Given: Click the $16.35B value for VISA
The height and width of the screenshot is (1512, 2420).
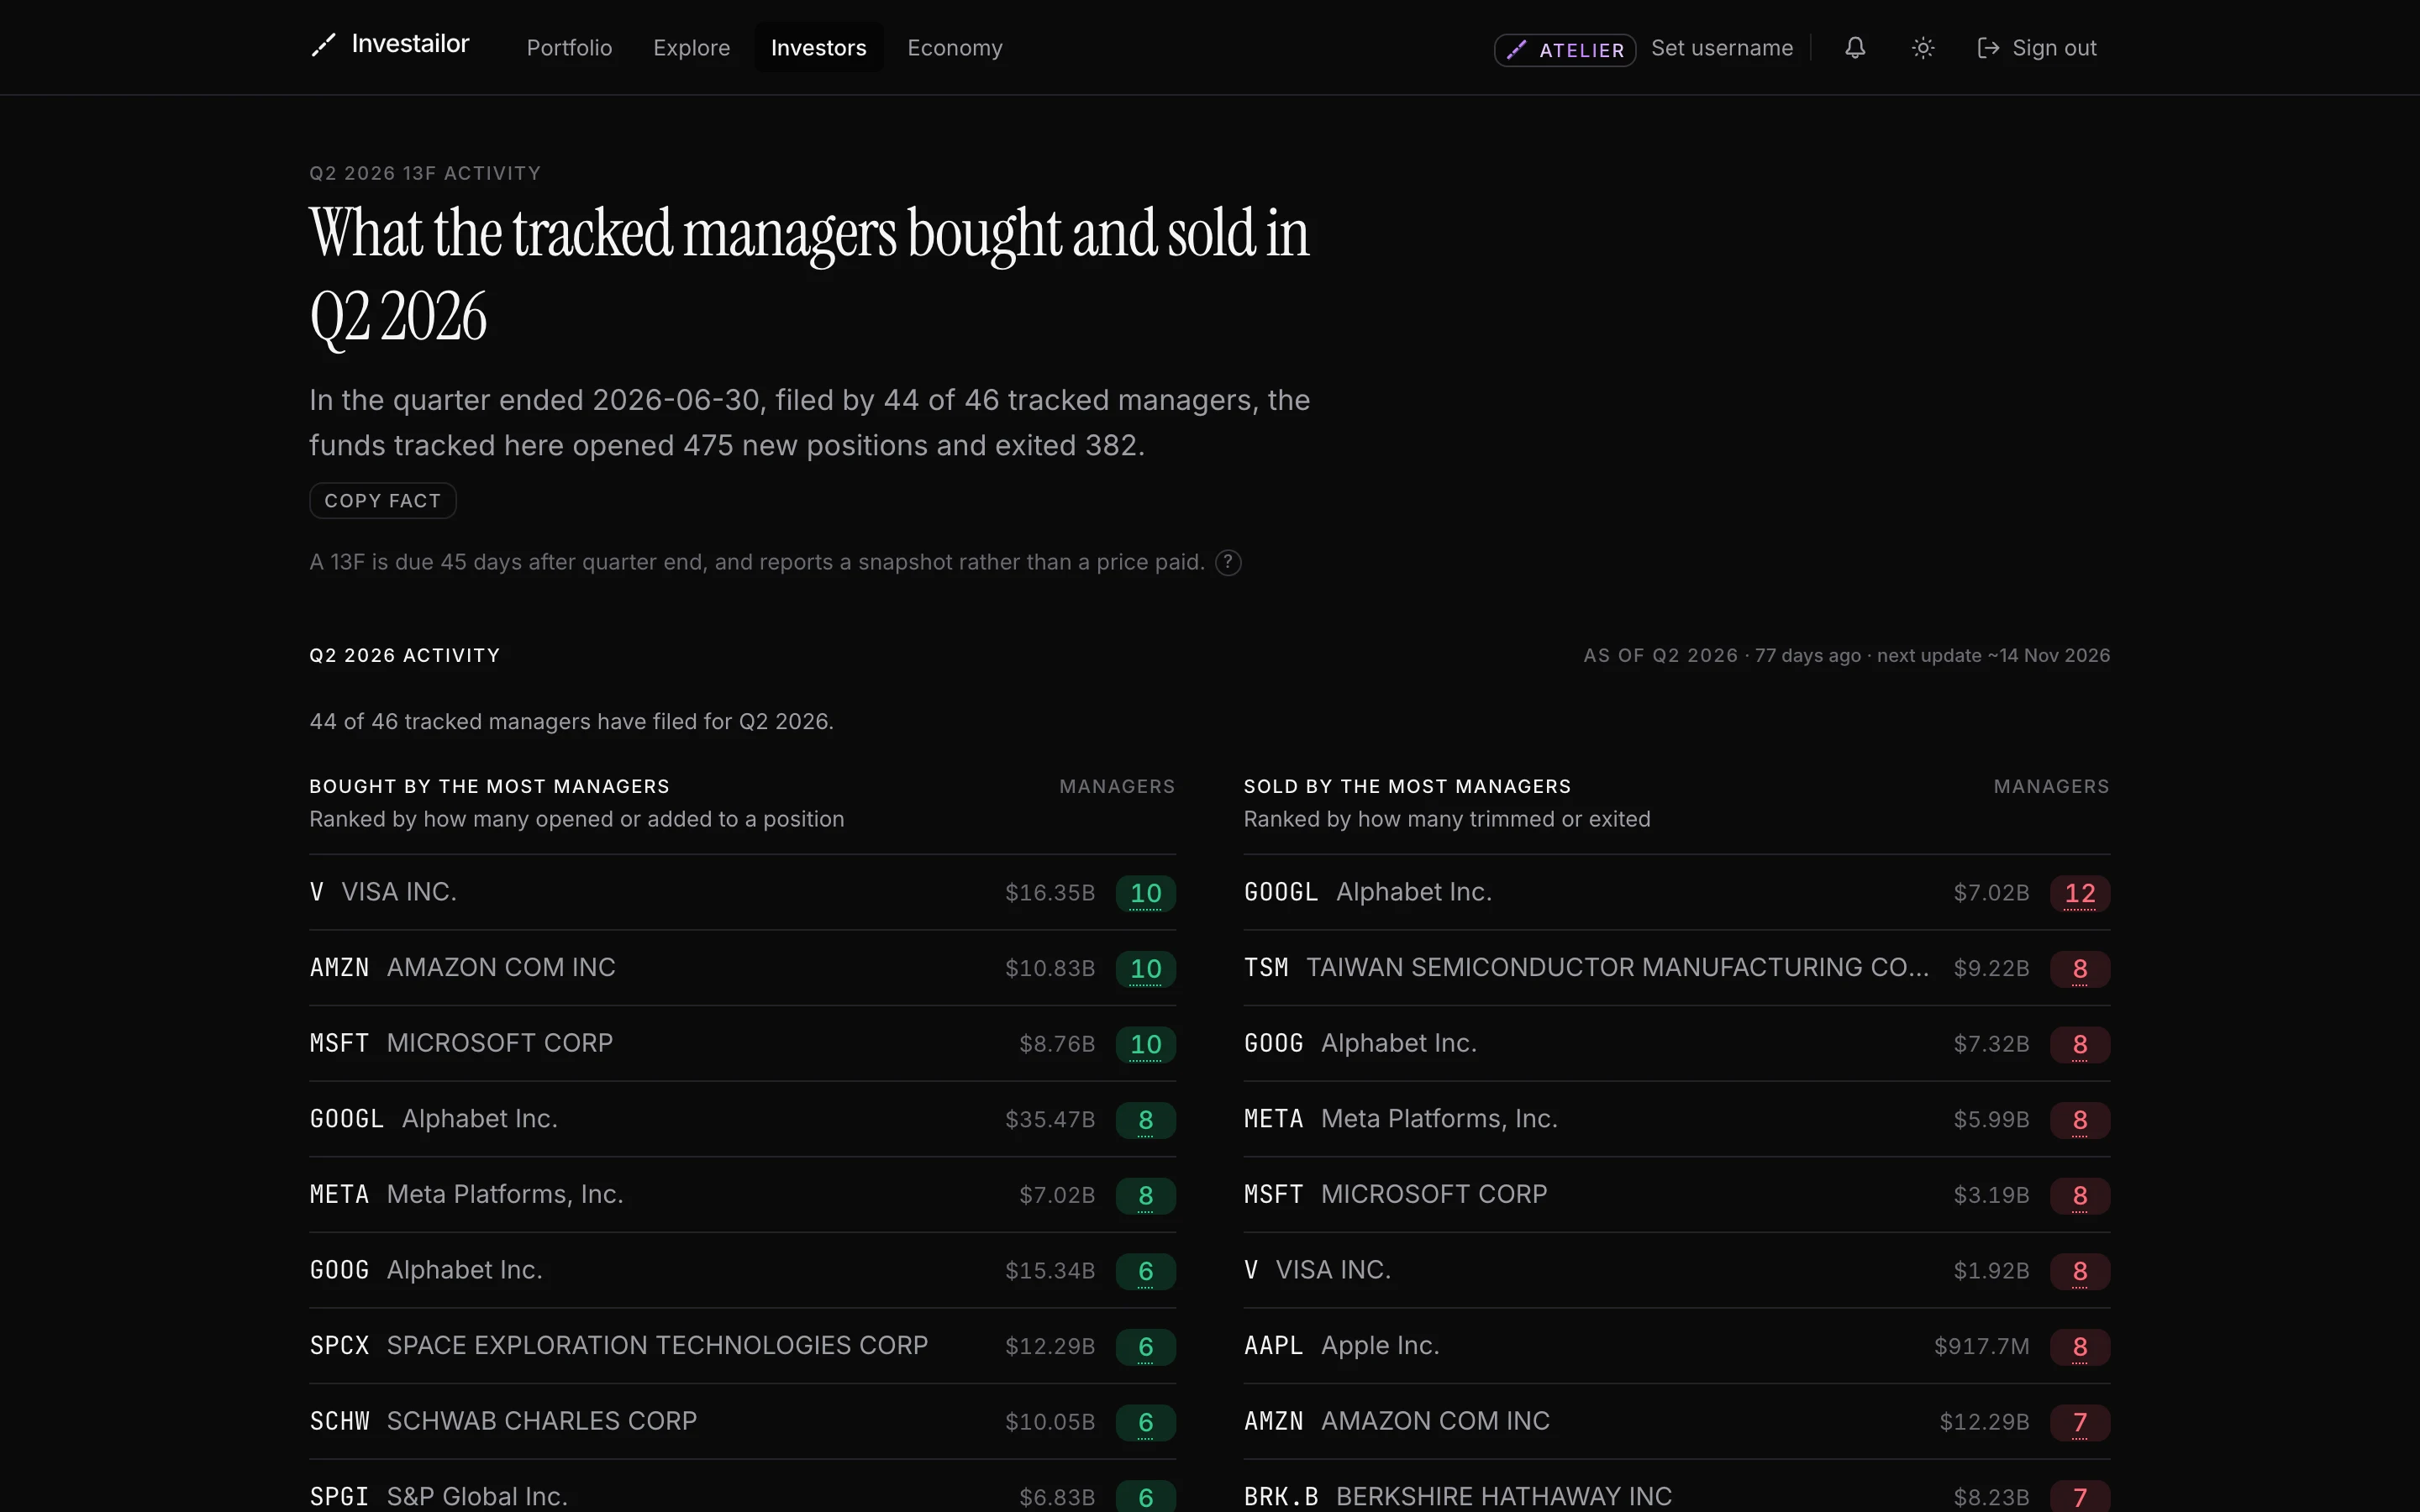Looking at the screenshot, I should 1050,893.
